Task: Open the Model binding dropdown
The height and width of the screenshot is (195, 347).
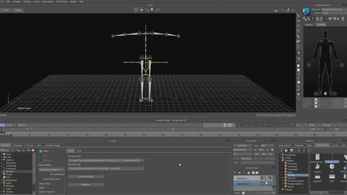Action: tap(52, 170)
